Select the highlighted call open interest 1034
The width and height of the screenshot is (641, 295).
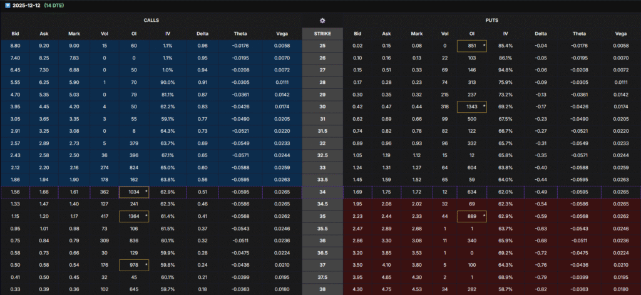(135, 192)
